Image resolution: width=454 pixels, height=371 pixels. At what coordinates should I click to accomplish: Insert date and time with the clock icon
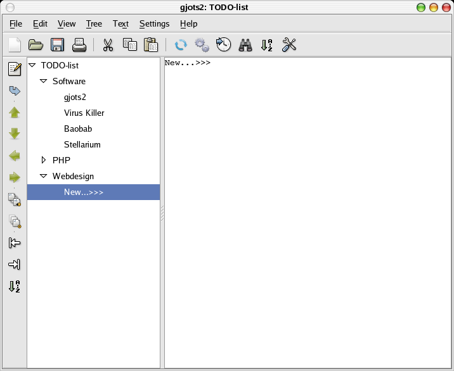(x=224, y=44)
